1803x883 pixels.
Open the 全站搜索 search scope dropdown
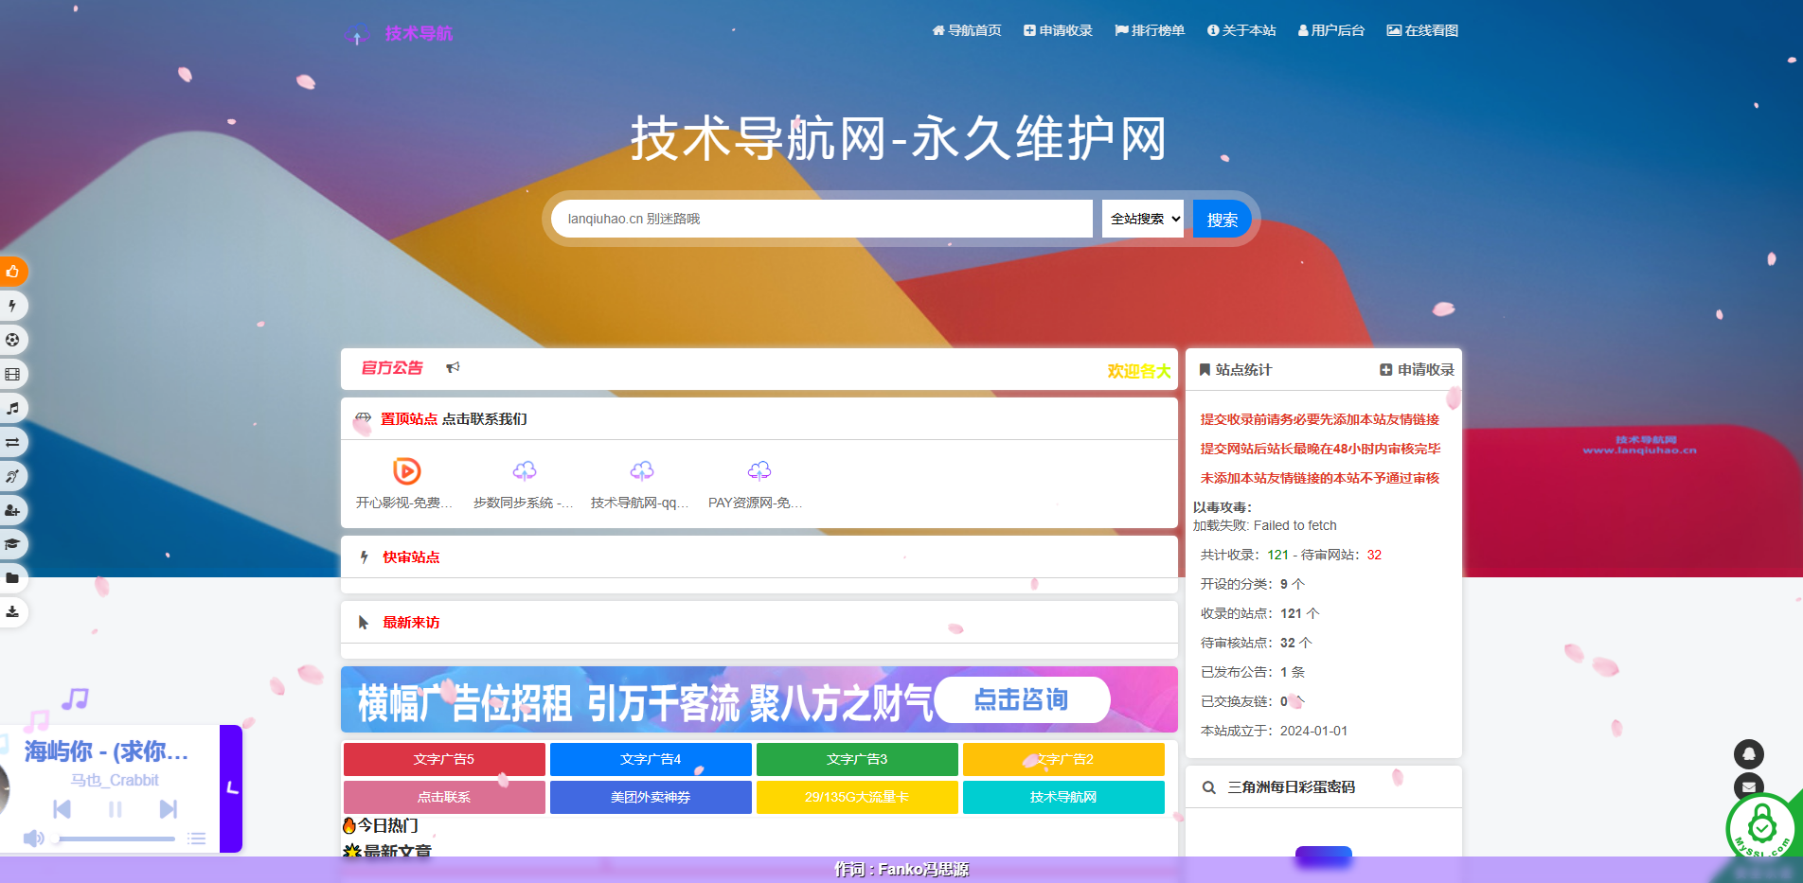click(x=1142, y=219)
